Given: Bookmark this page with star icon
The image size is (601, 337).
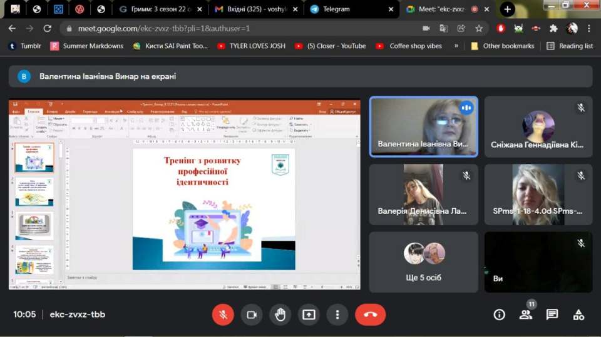Looking at the screenshot, I should pos(479,28).
